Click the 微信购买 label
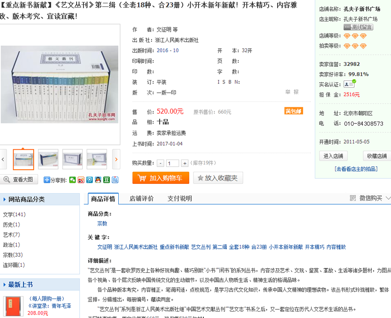This screenshot has width=391, height=318. click(x=371, y=198)
